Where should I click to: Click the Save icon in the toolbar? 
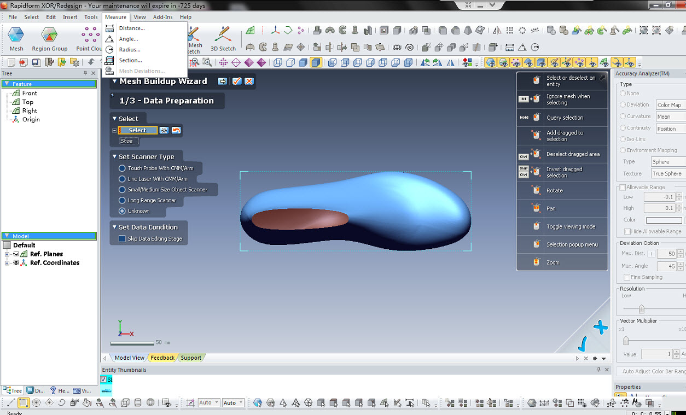tap(36, 62)
